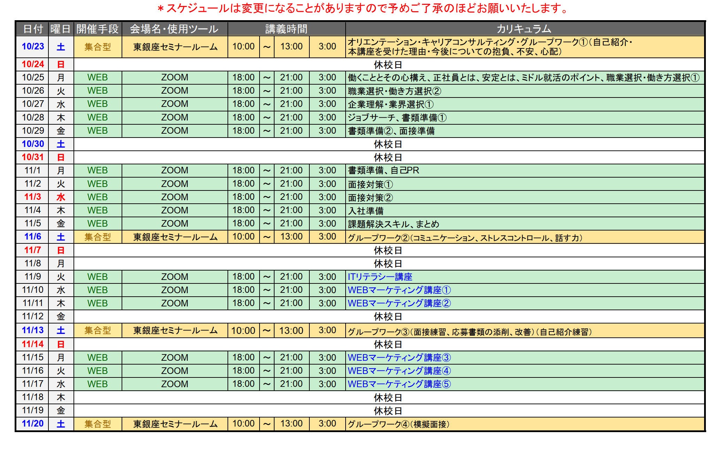725x453 pixels.
Task: Click the 休校日 cell in the 11/19 row
Action: (389, 411)
